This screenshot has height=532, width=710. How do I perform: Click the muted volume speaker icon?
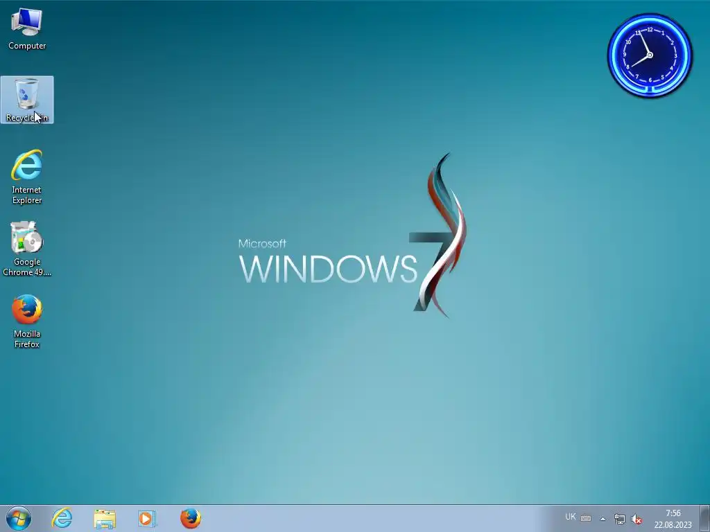point(637,519)
